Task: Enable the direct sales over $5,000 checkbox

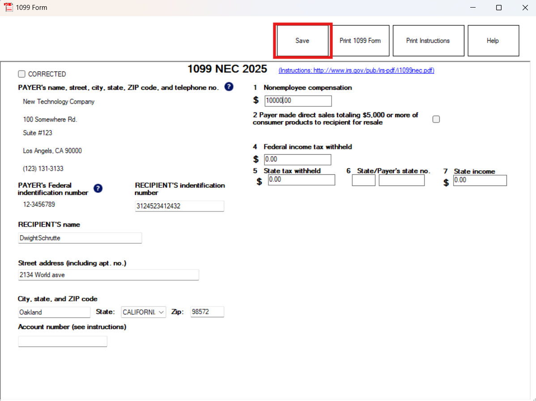Action: pyautogui.click(x=436, y=119)
